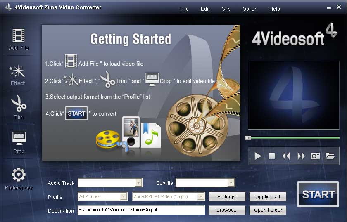
Task: Open the Zune MPEG4 Video profile dropdown
Action: (x=201, y=196)
